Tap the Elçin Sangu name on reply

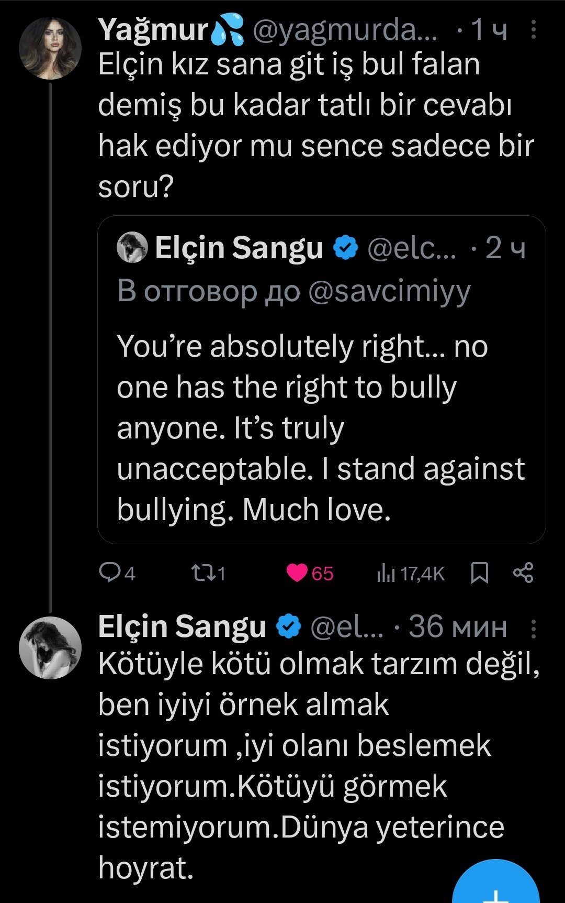click(182, 627)
